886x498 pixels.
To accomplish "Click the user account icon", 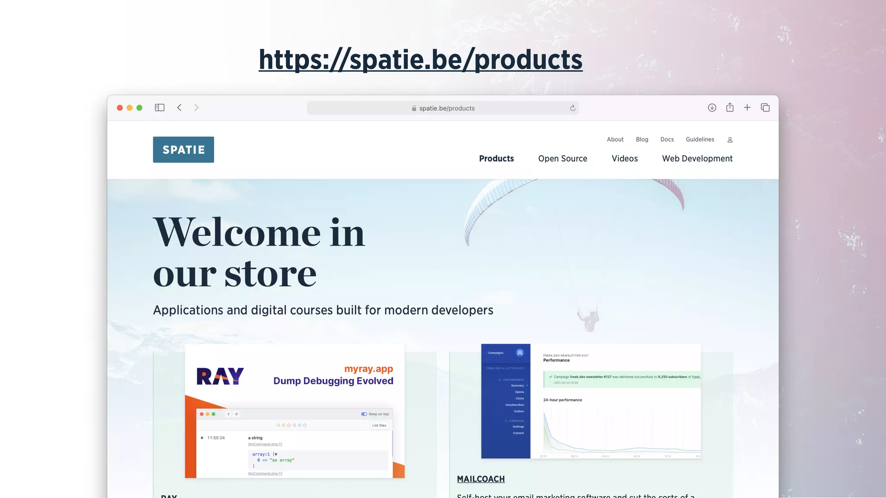I will coord(730,140).
